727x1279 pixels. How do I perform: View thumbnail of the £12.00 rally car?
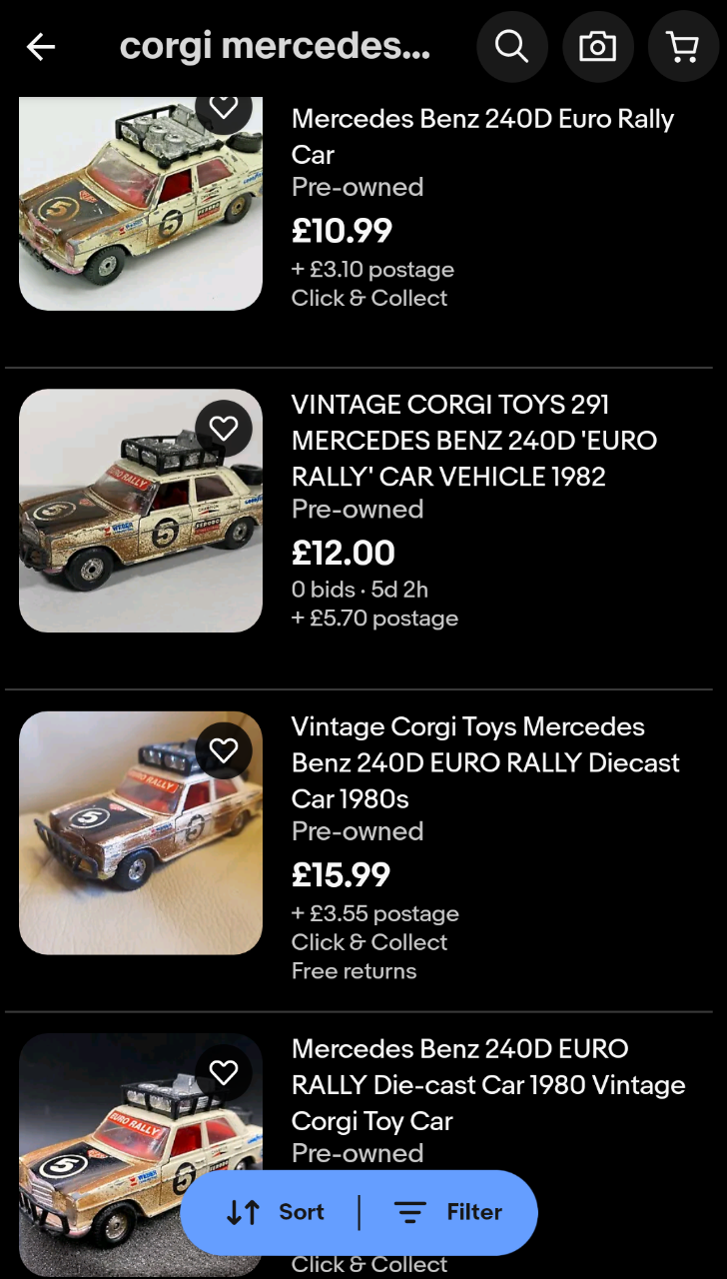pyautogui.click(x=141, y=511)
